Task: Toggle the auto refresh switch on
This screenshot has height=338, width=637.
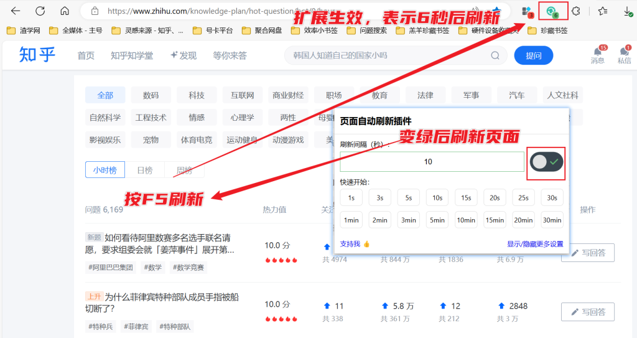Action: pyautogui.click(x=546, y=162)
